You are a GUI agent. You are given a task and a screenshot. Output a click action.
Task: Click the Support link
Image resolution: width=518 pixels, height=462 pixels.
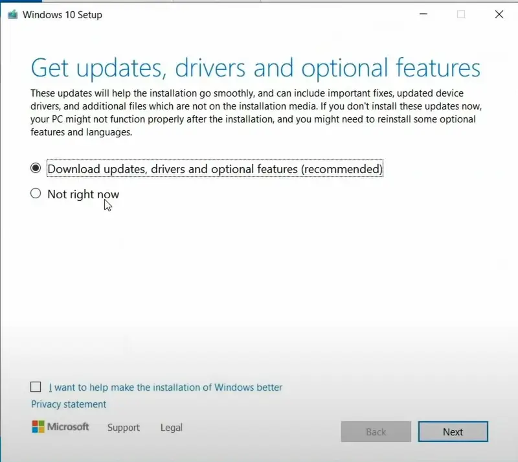click(124, 427)
